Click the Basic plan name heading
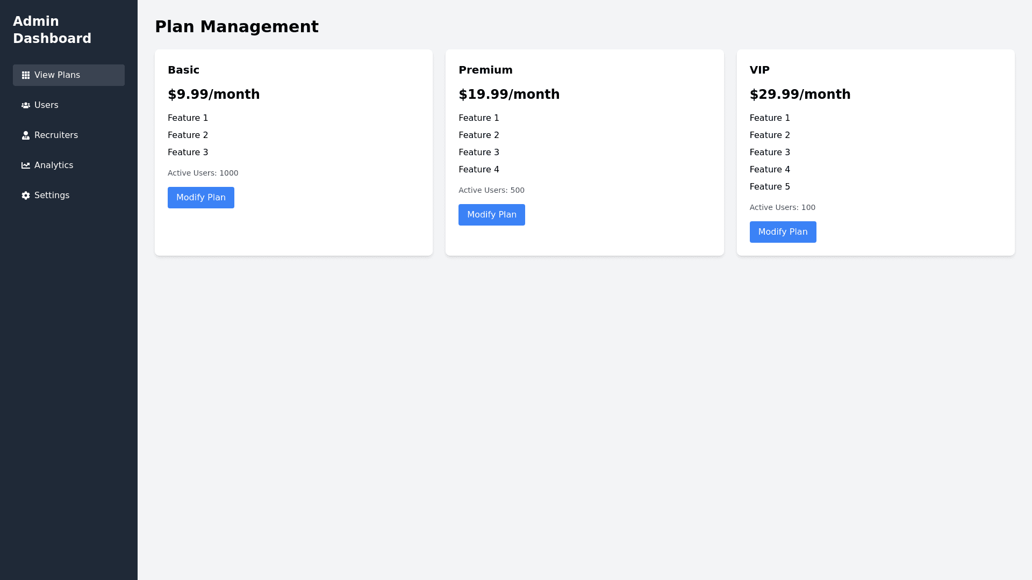 pos(183,70)
